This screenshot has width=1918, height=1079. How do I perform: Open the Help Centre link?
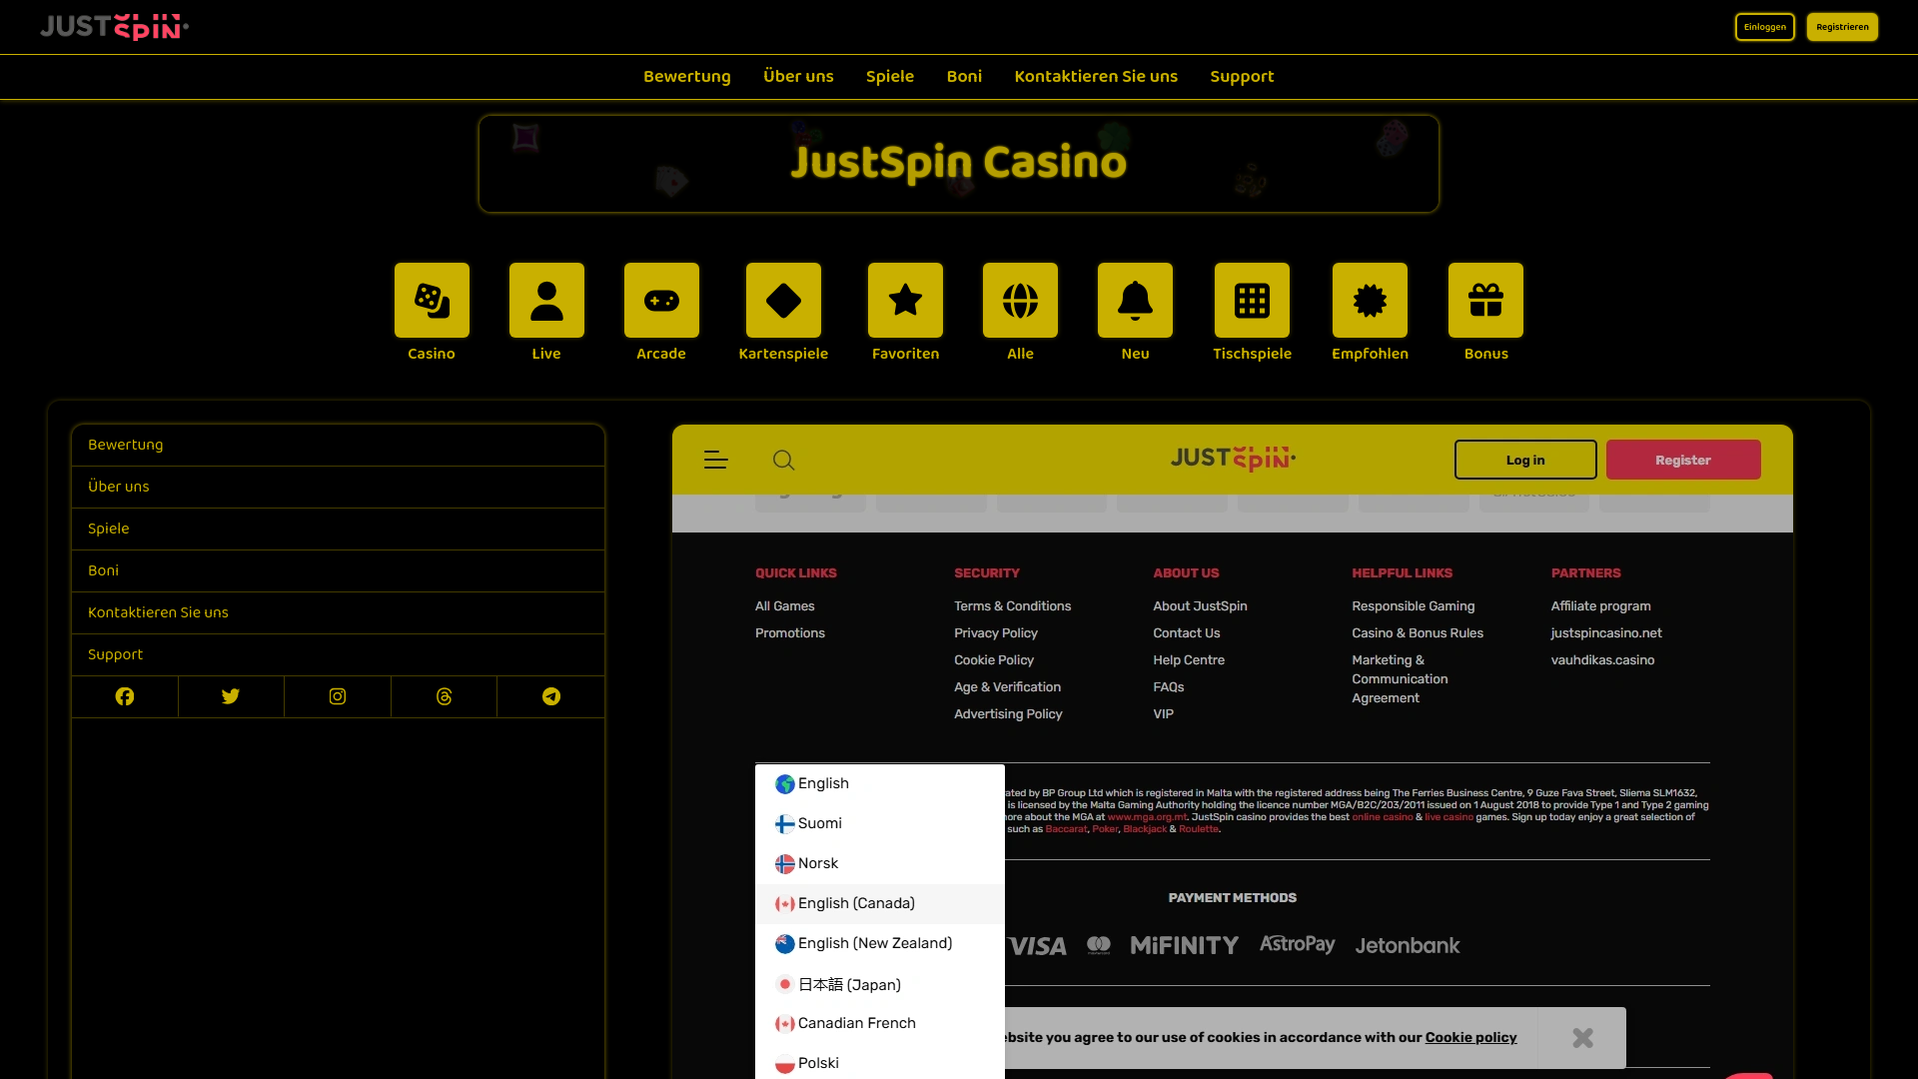[1188, 660]
